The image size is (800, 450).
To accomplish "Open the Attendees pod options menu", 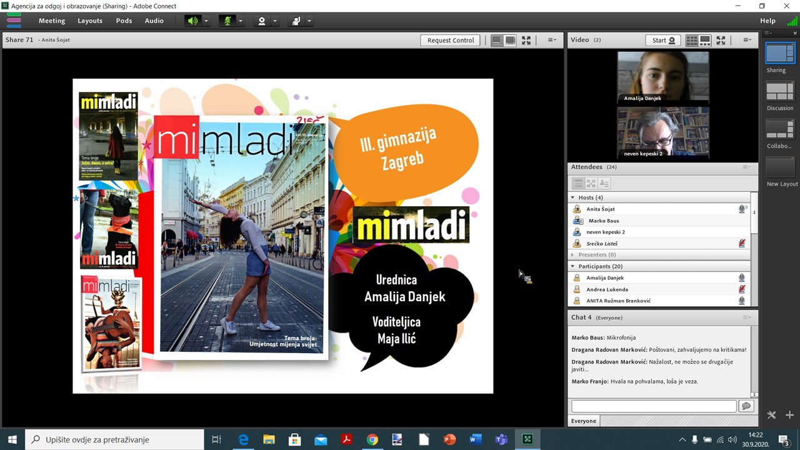I will click(746, 167).
